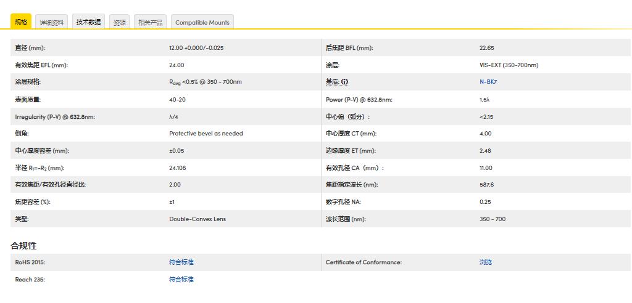Viewport: 632px width, 303px height.
Task: Click the Protective bevel as needed value
Action: (x=206, y=134)
